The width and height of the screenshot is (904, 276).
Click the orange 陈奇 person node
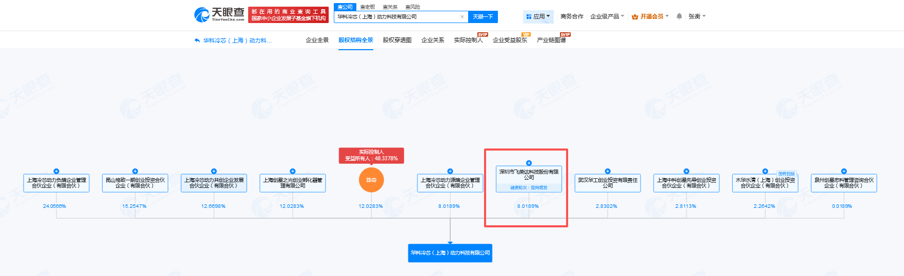371,180
